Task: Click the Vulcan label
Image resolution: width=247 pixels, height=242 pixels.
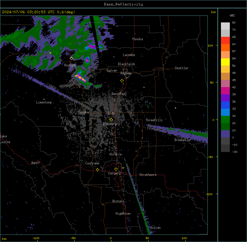Action: [x=155, y=228]
